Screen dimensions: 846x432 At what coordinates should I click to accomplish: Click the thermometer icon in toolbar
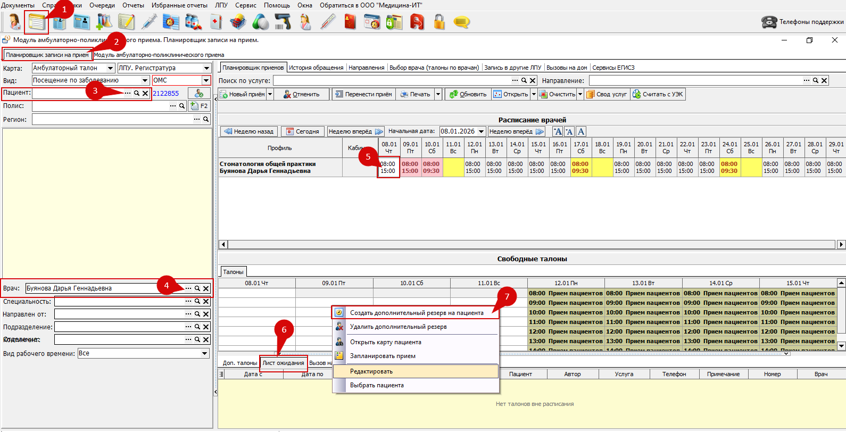[328, 22]
